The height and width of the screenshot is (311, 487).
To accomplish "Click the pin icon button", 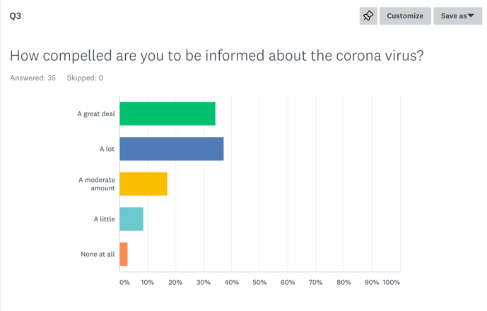I will coord(368,16).
